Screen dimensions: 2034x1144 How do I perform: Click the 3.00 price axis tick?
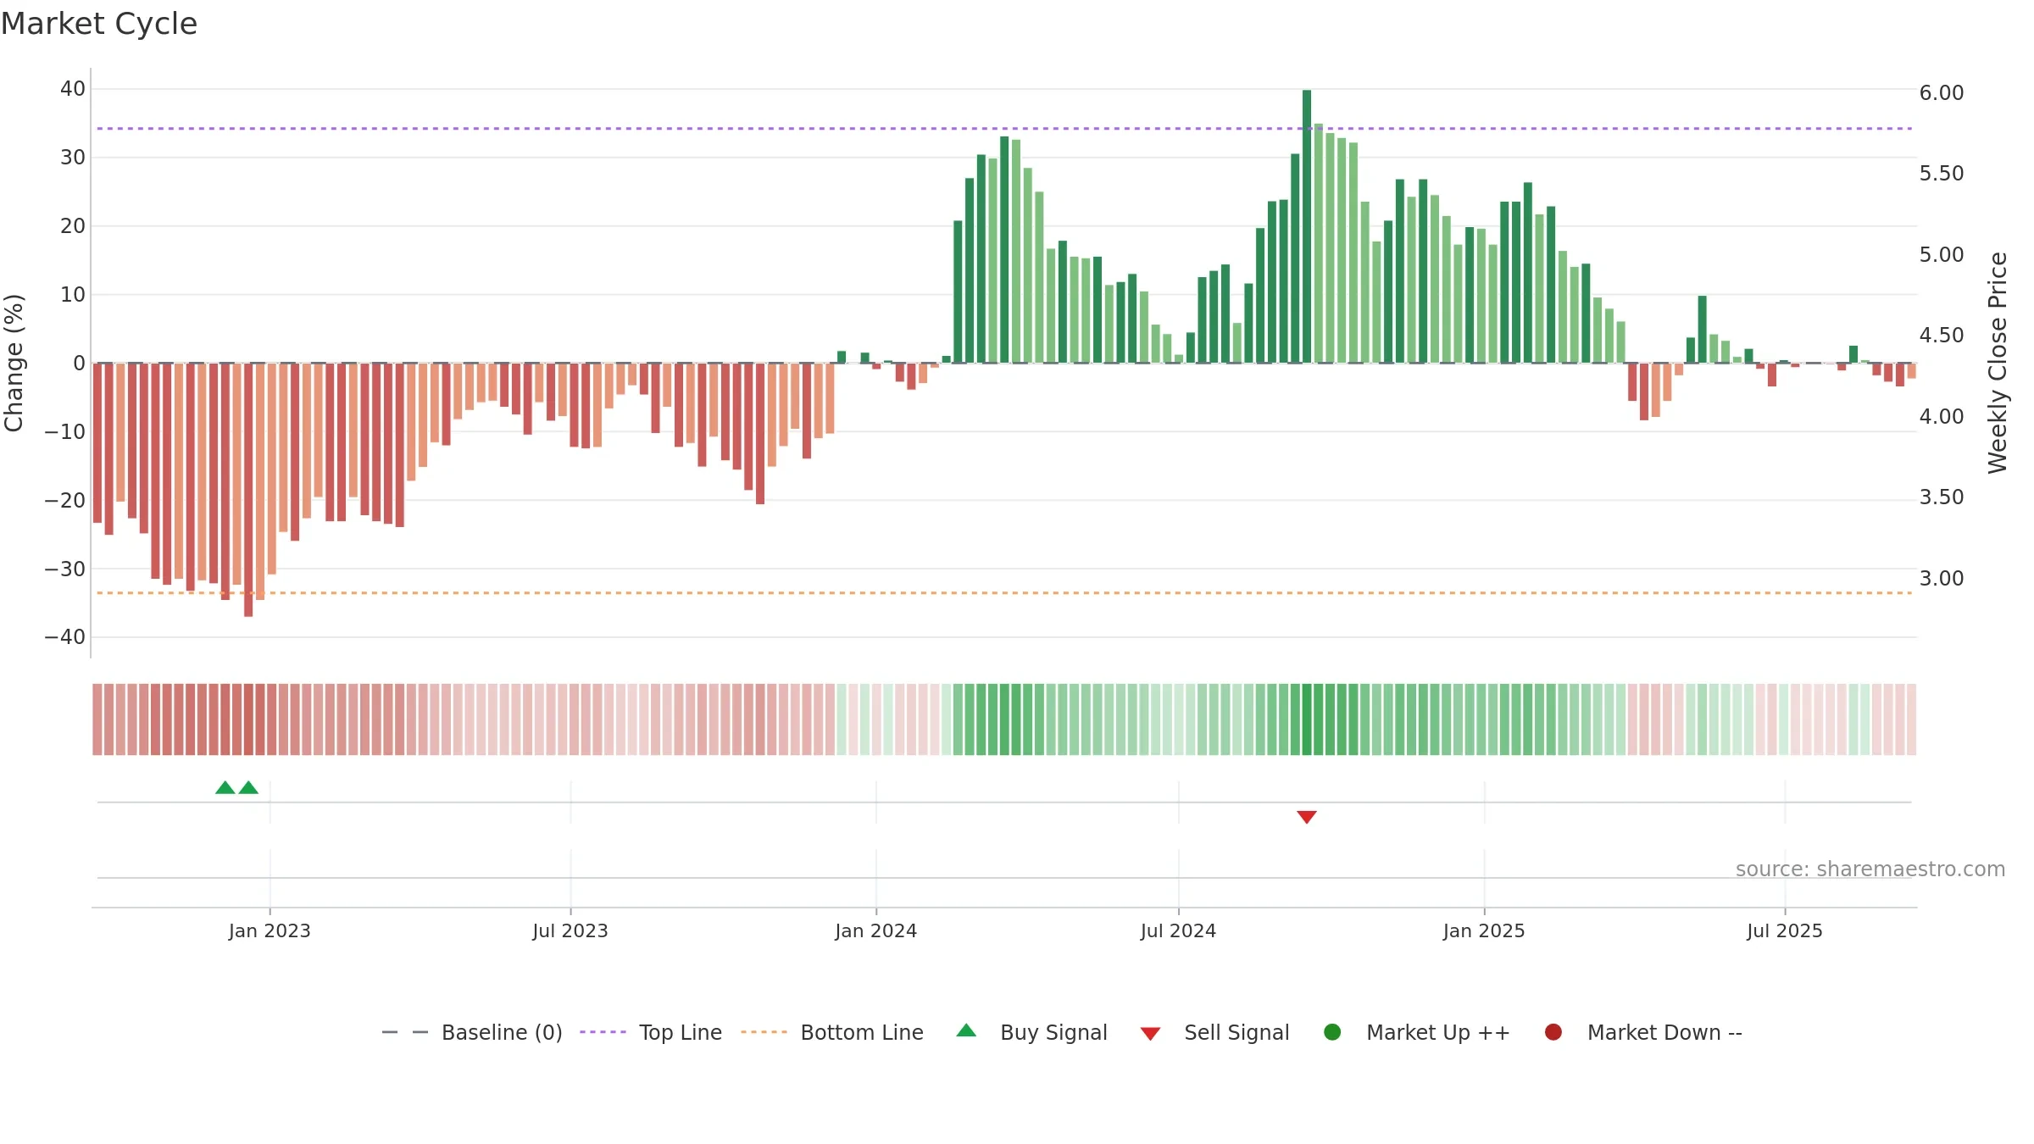[1942, 579]
